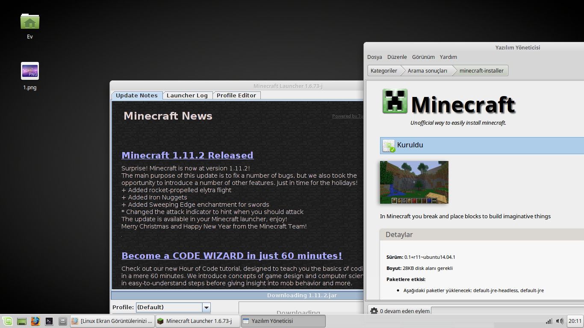Screen dimensions: 584x328
Task: Click the Powered by link in launcher
Action: pos(348,116)
